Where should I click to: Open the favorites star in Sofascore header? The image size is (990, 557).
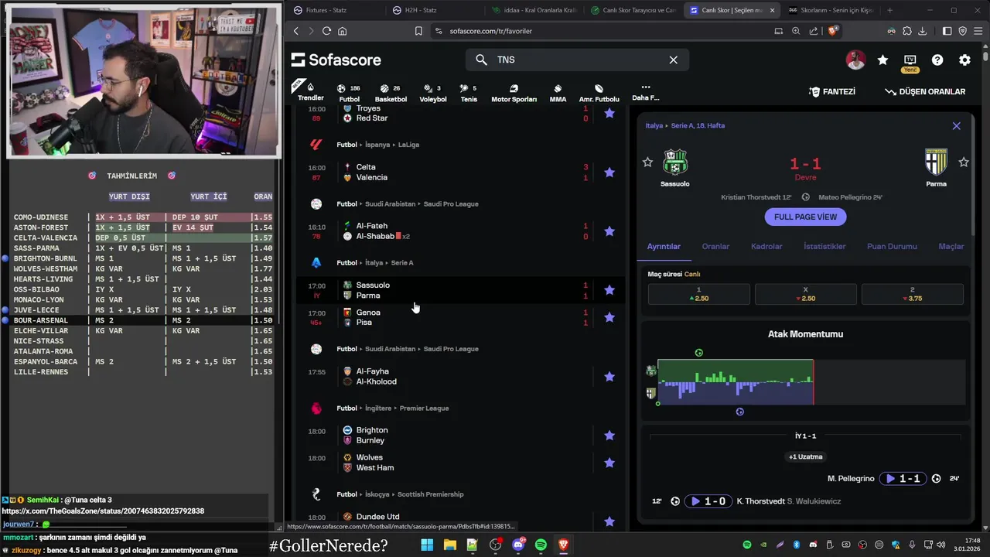click(x=882, y=60)
